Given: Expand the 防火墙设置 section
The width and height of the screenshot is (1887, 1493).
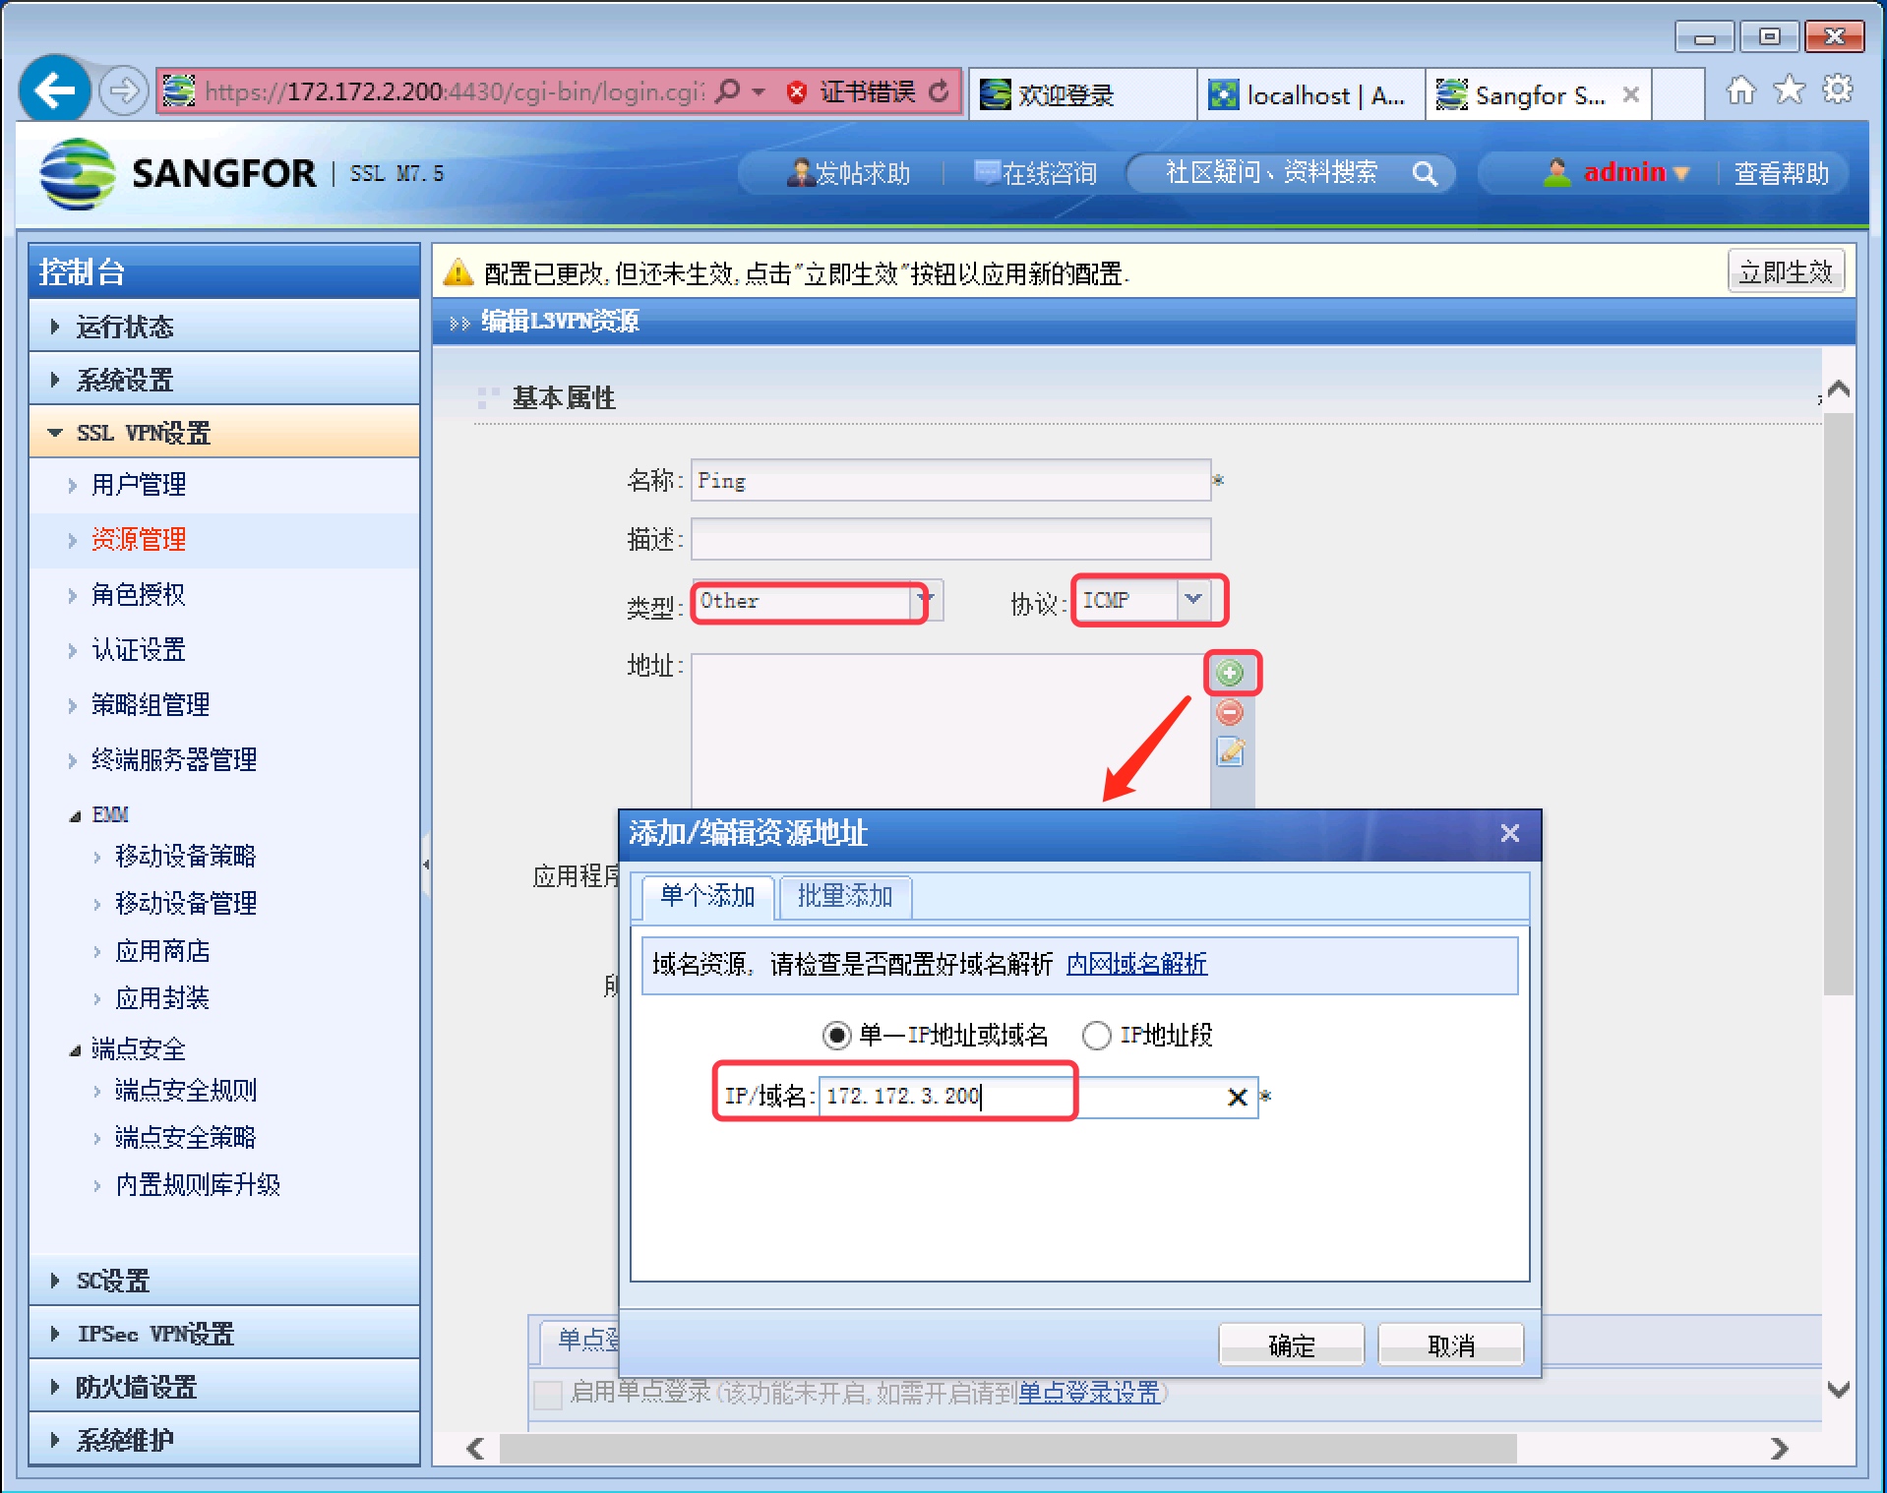Looking at the screenshot, I should (224, 1386).
